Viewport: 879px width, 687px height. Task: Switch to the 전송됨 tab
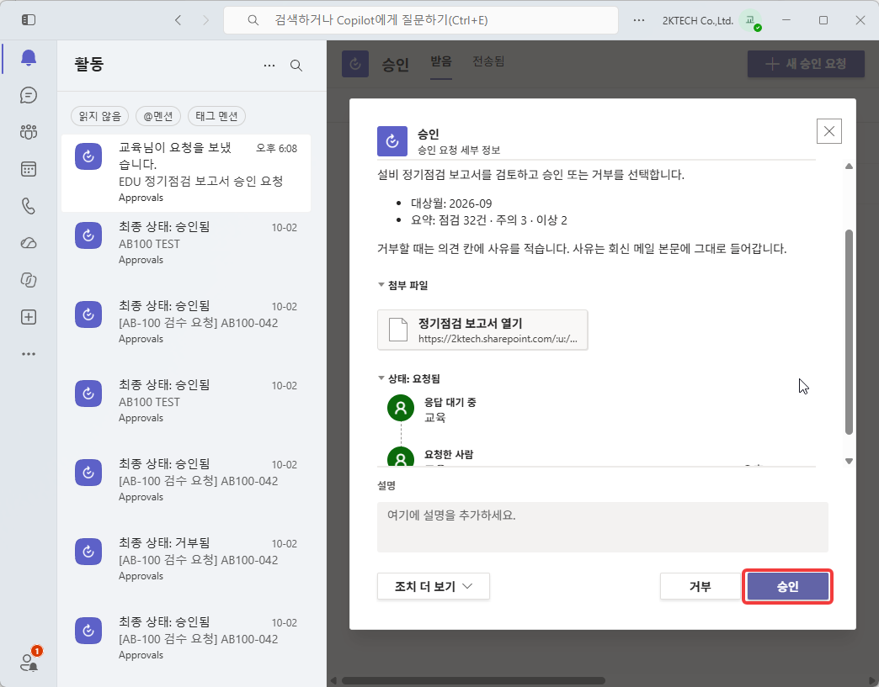488,61
